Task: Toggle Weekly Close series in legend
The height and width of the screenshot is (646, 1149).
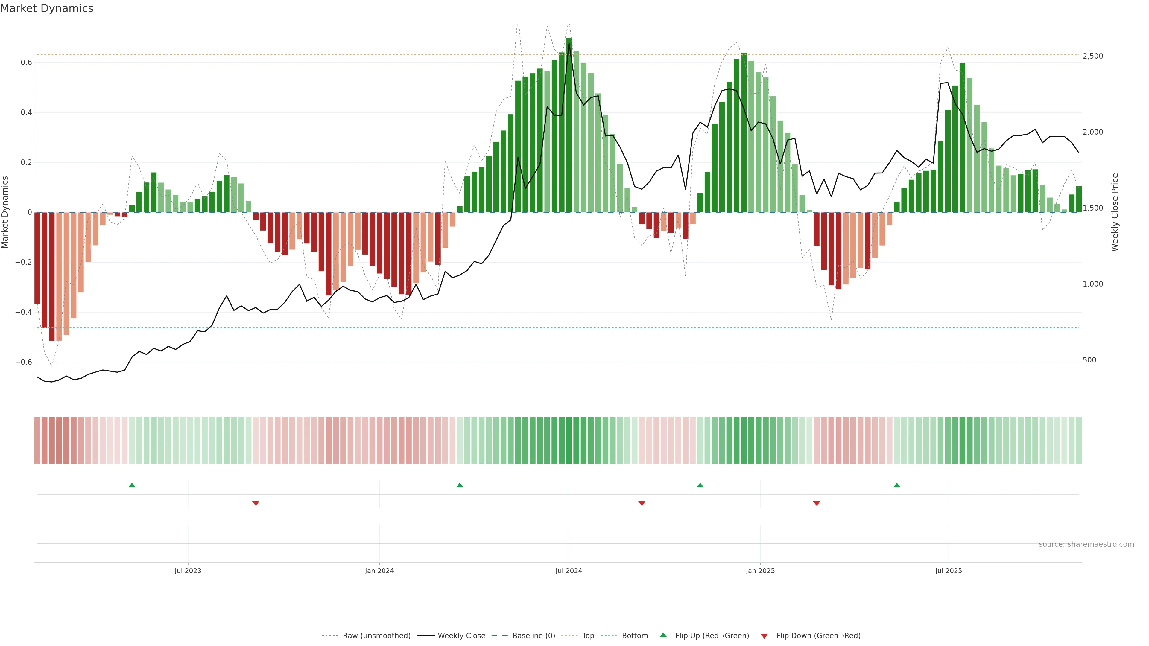Action: (x=461, y=636)
